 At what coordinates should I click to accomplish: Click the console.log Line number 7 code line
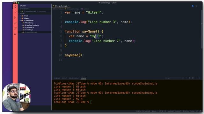(102, 41)
